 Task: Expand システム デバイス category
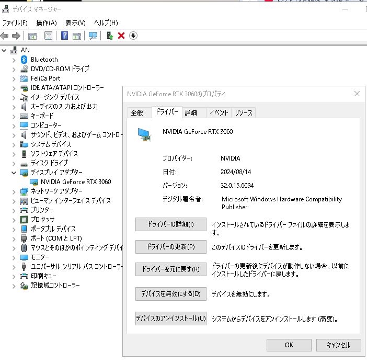coord(14,145)
